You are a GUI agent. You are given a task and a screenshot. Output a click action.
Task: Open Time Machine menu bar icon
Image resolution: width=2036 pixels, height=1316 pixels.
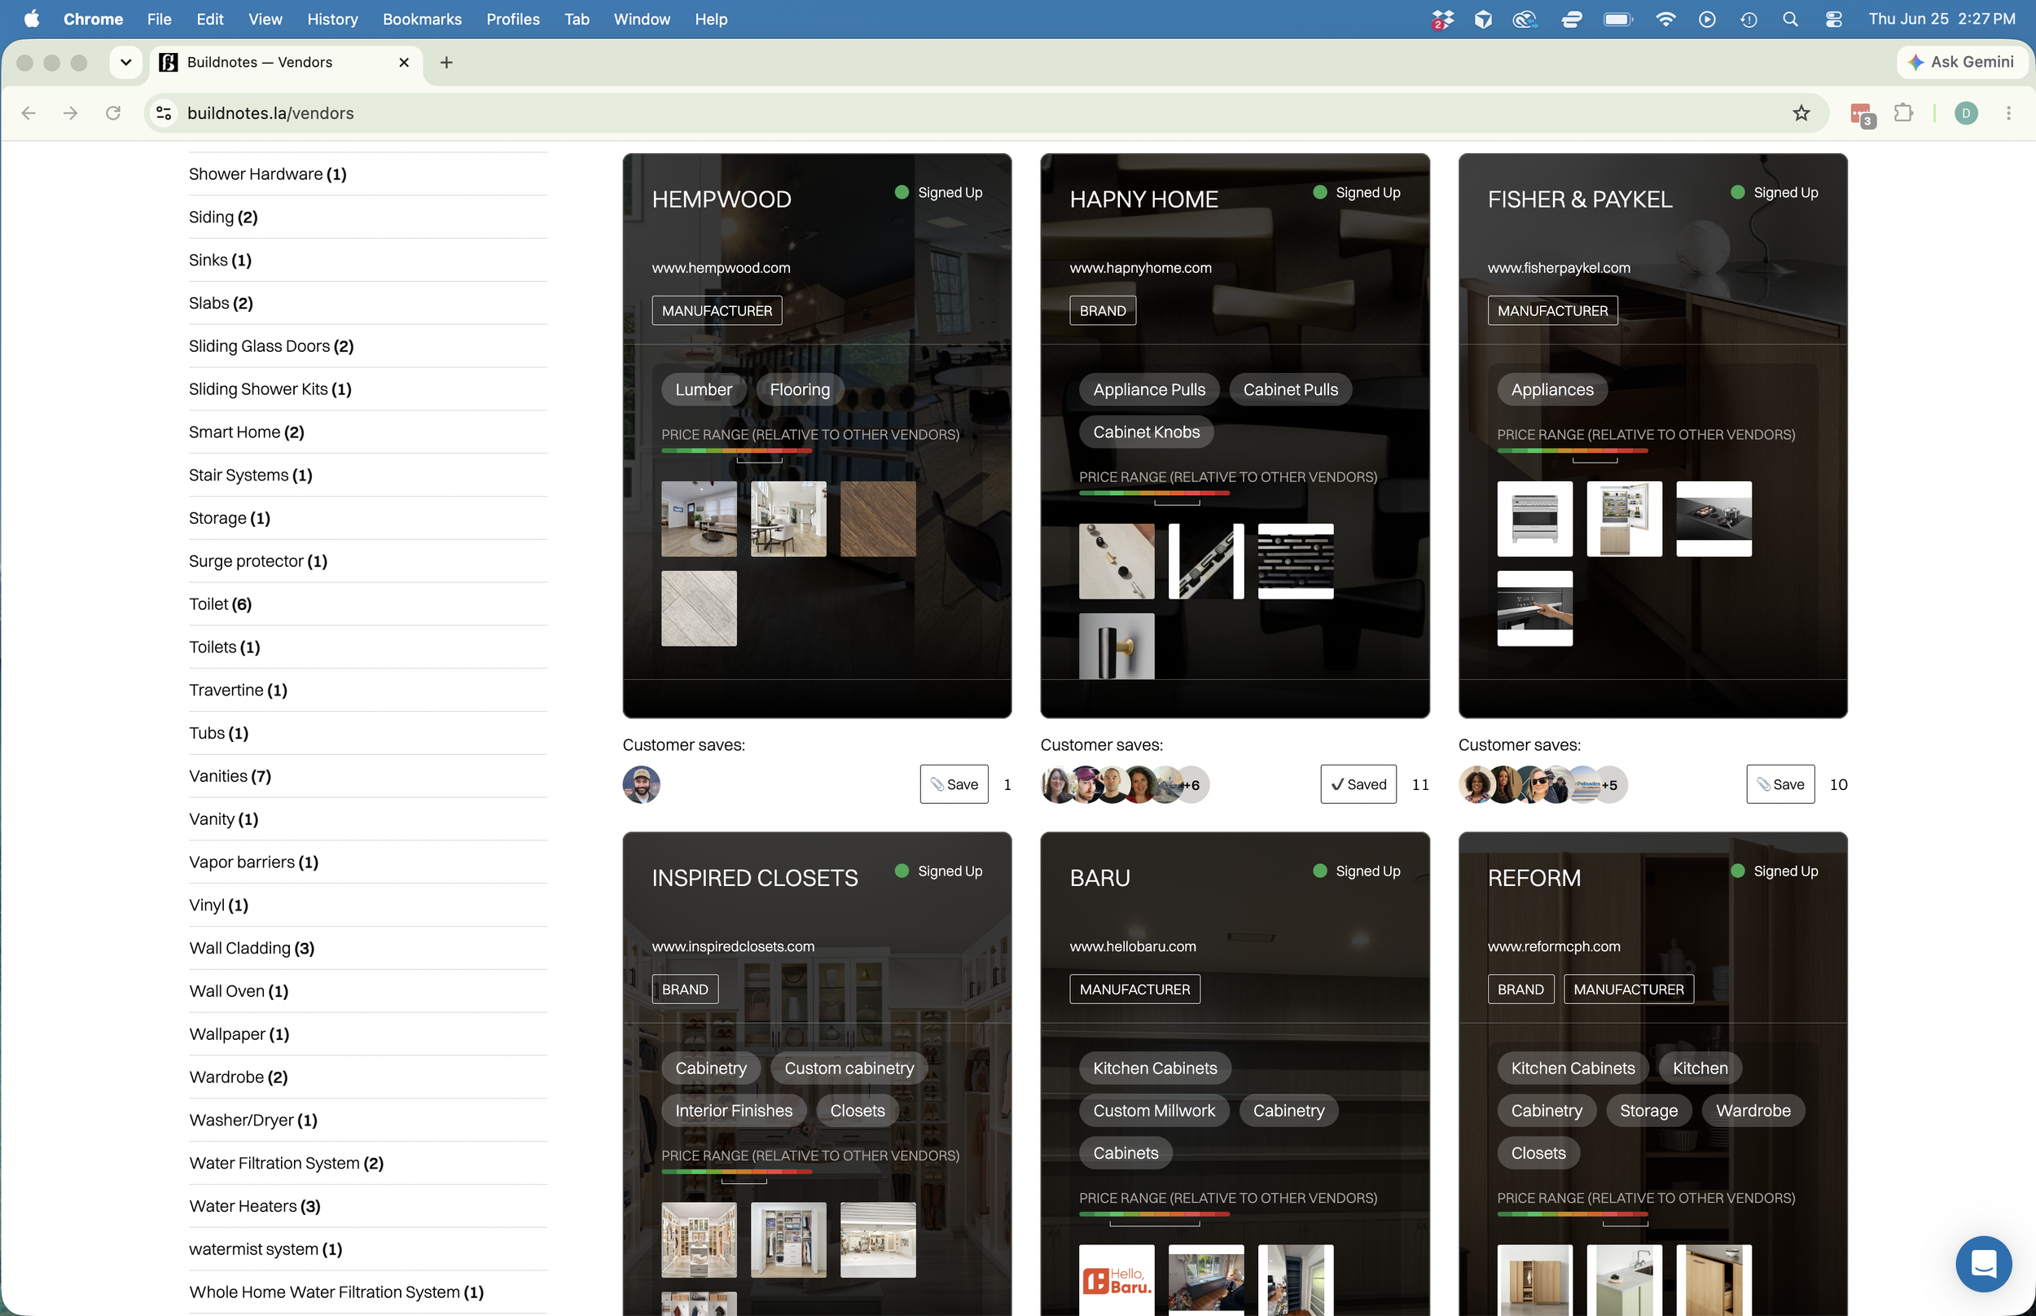click(x=1748, y=19)
